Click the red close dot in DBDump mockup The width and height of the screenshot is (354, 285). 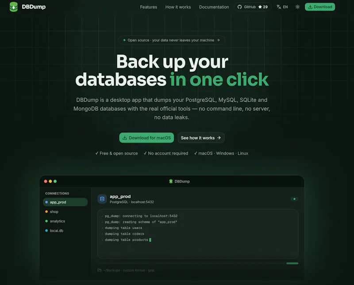(x=46, y=181)
